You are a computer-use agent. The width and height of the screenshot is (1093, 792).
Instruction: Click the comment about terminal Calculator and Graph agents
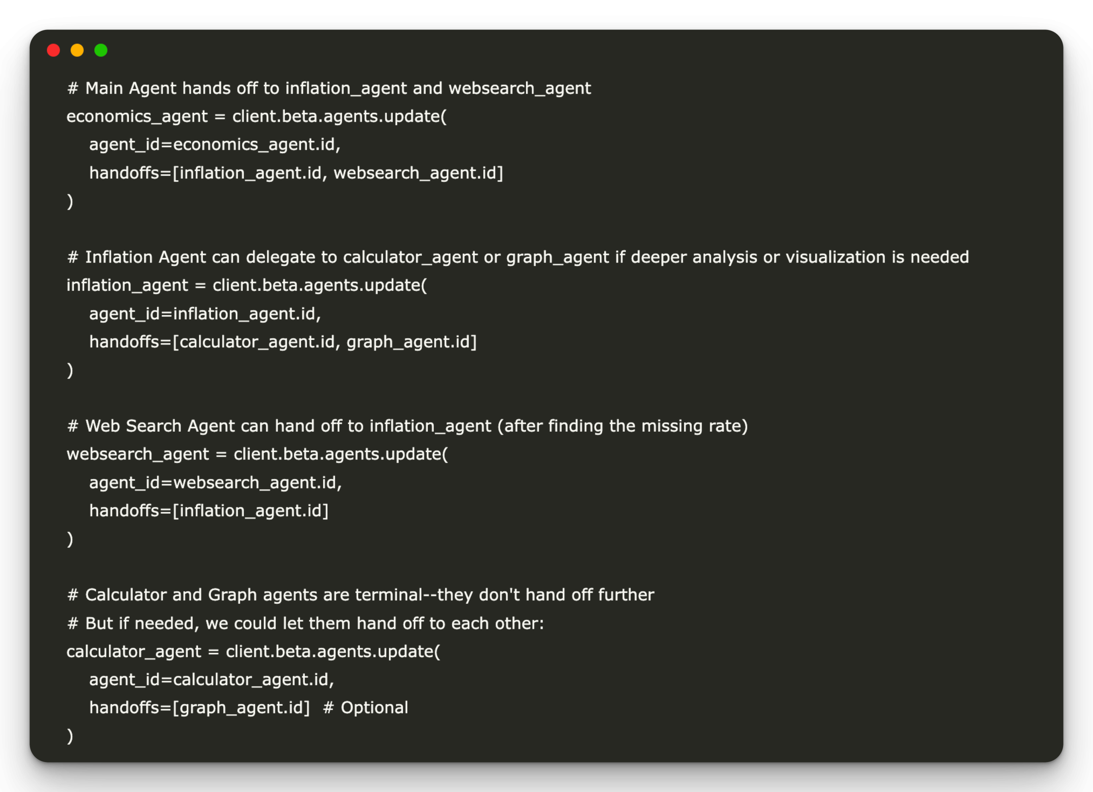(360, 594)
